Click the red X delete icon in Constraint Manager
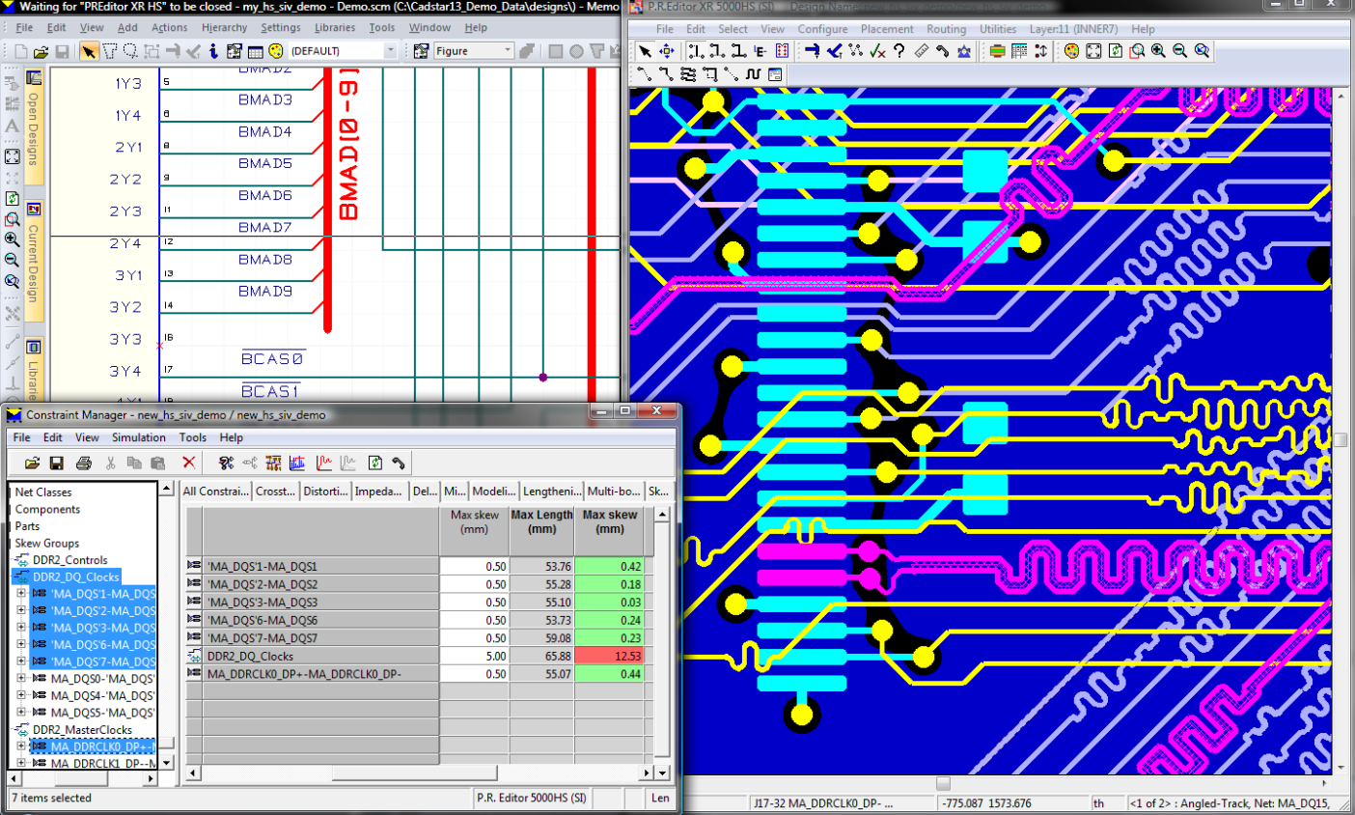 pos(187,464)
